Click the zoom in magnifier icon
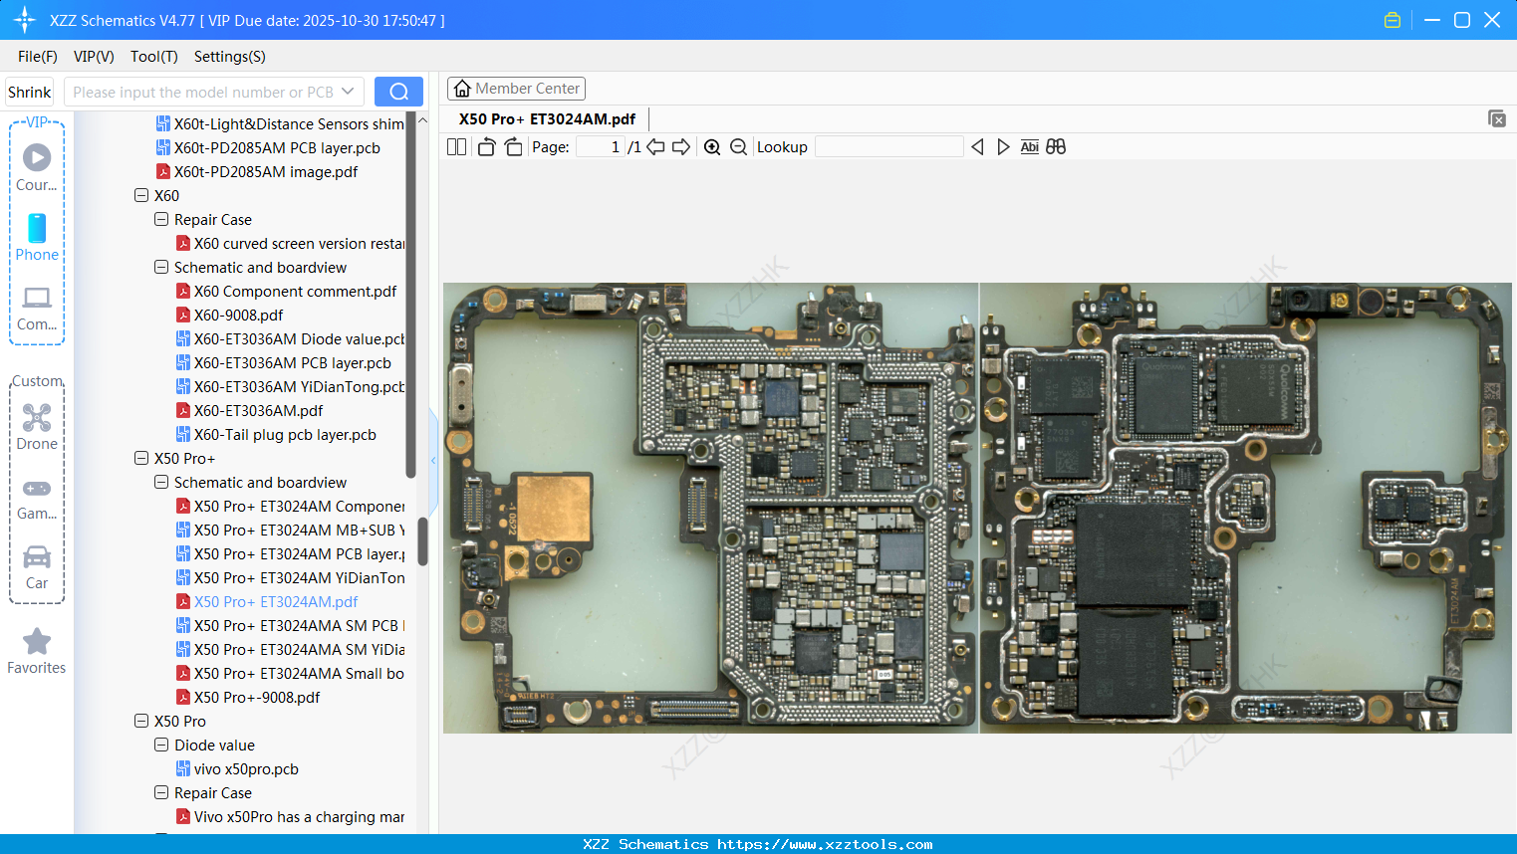Viewport: 1517px width, 854px height. pos(712,147)
